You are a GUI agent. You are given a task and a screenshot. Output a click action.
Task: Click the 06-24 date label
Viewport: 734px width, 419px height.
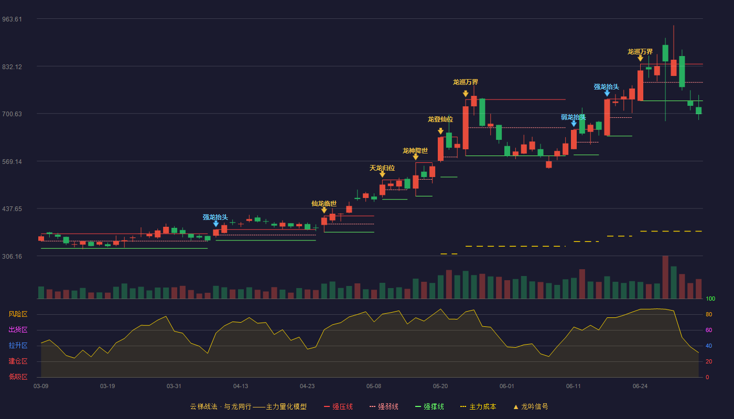tap(640, 386)
